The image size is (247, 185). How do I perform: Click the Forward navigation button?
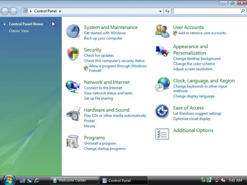click(x=13, y=11)
